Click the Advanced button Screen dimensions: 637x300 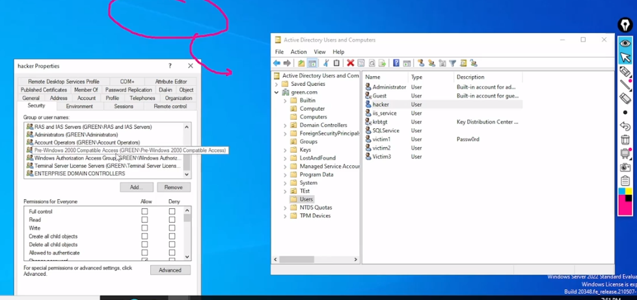click(x=170, y=270)
